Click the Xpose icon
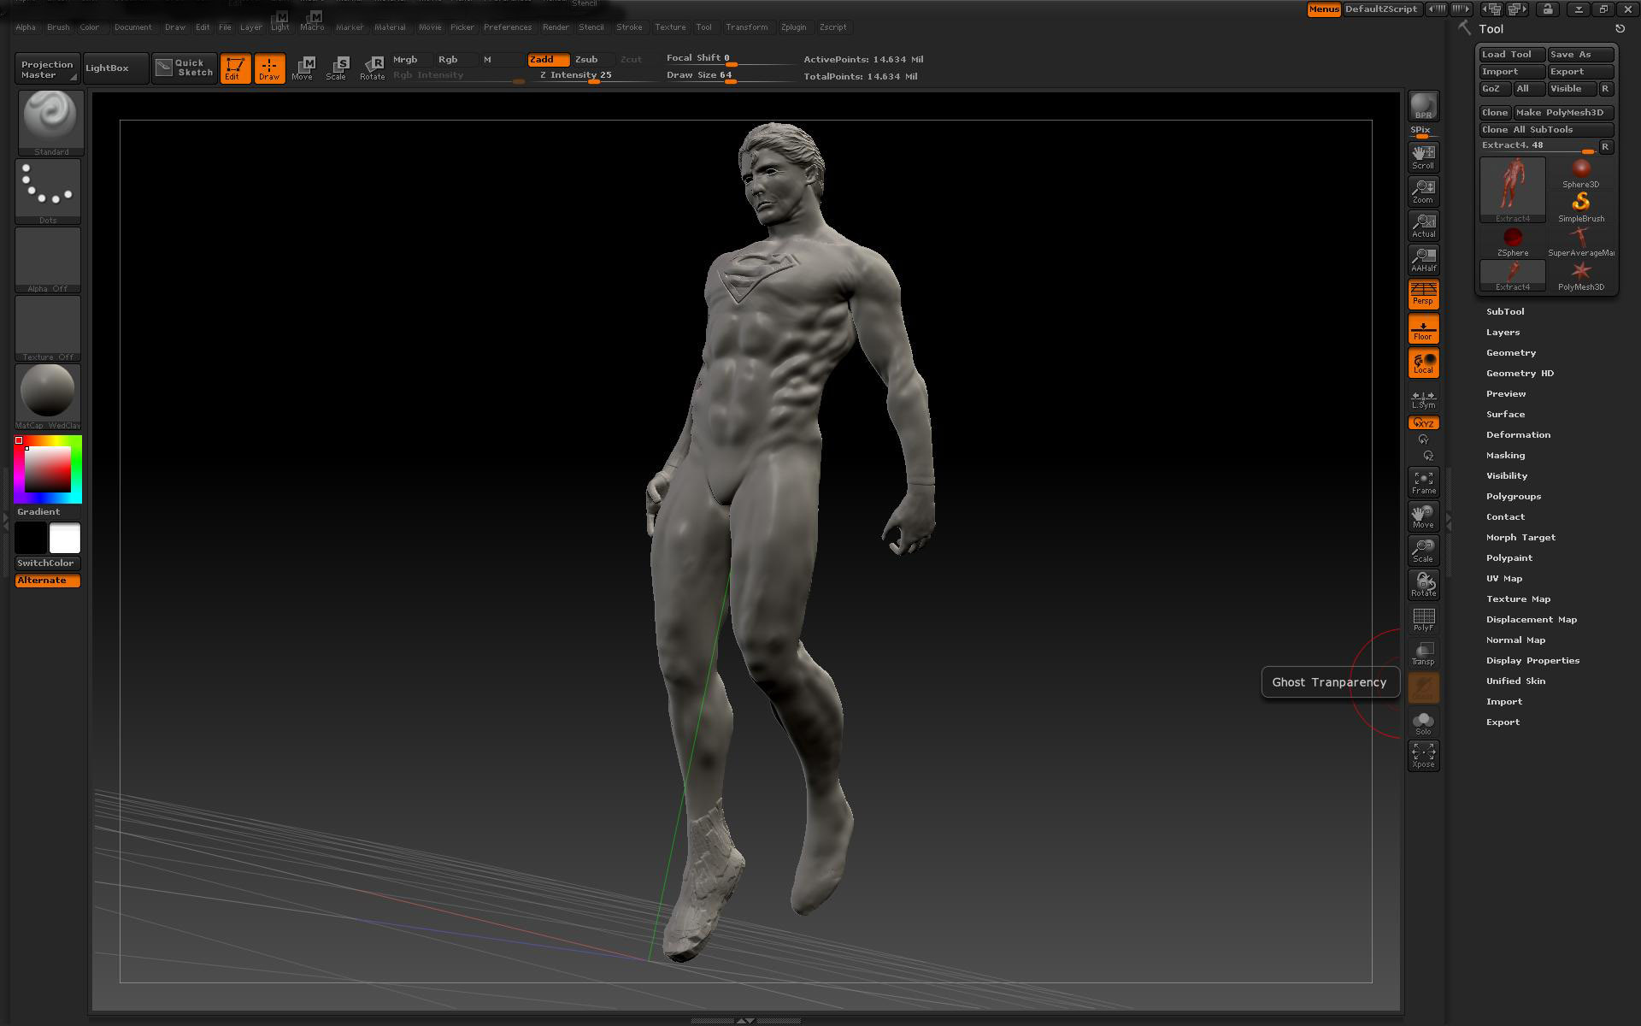 tap(1423, 756)
